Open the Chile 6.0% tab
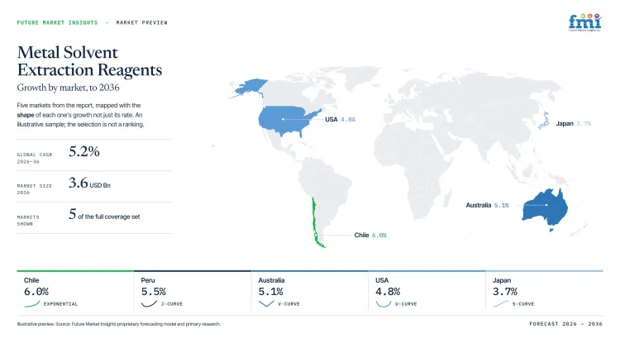The height and width of the screenshot is (348, 620). click(75, 292)
